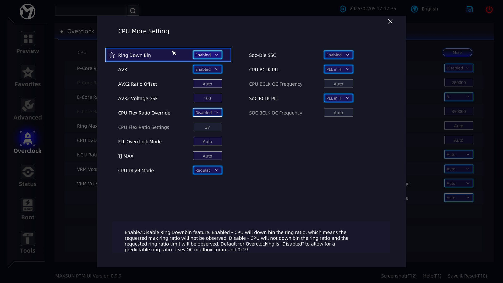Click the red power icon

pyautogui.click(x=489, y=9)
